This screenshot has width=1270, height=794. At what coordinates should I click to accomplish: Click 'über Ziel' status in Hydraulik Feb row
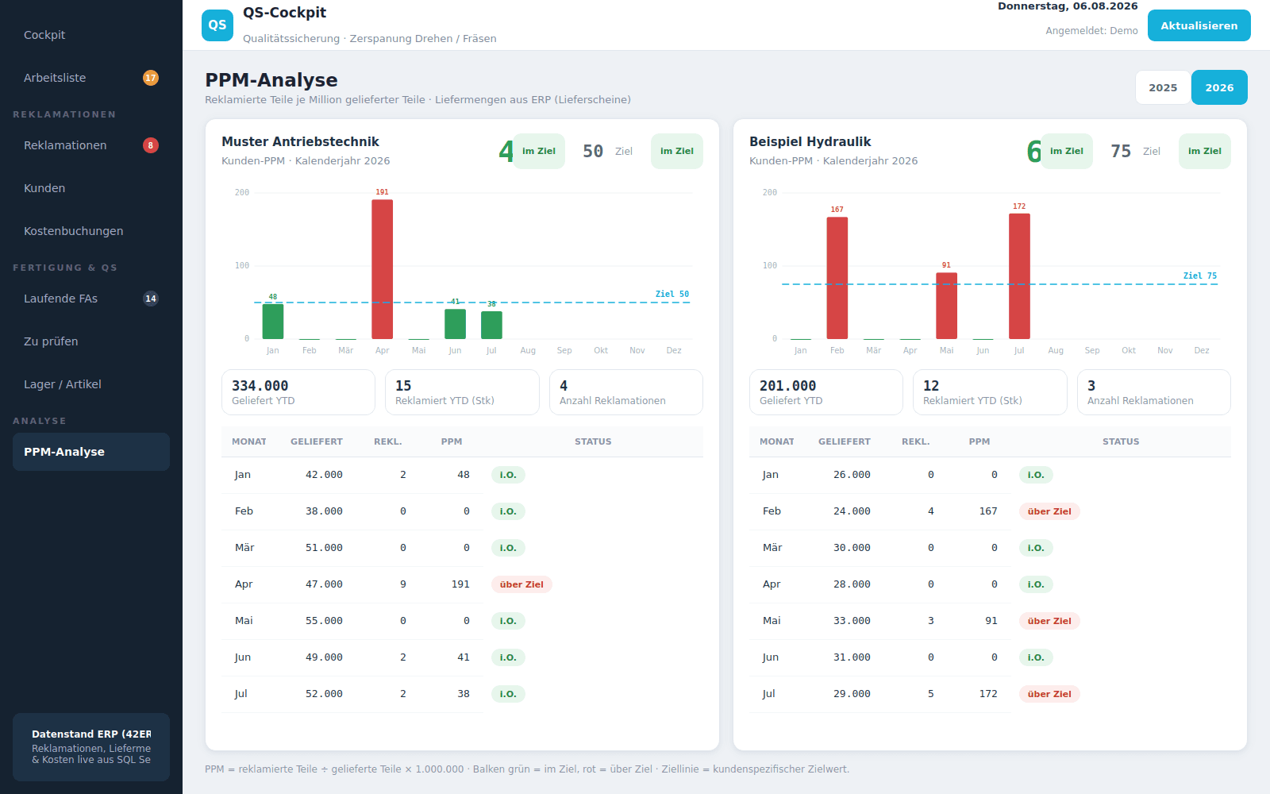(1049, 511)
